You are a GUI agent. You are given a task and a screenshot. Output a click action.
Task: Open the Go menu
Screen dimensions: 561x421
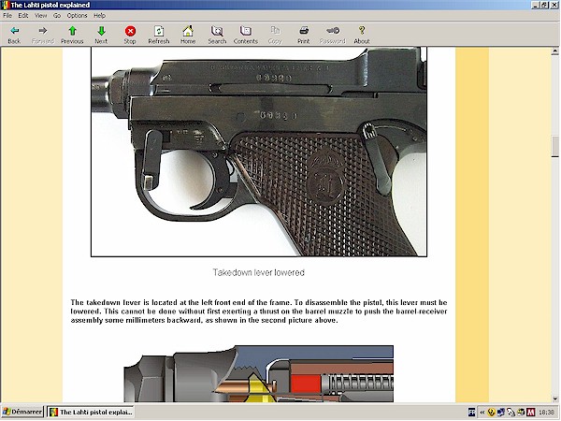57,15
